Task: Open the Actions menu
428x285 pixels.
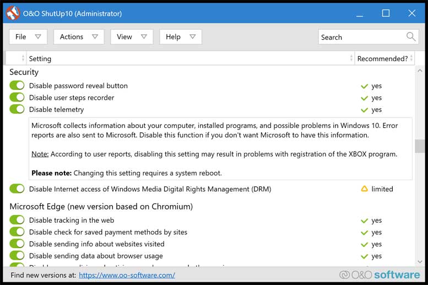Action: [x=79, y=36]
